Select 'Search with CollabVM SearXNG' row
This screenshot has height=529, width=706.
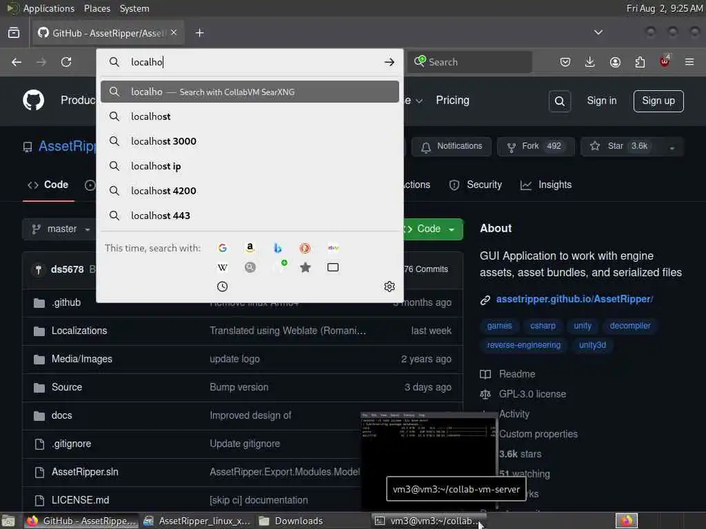[250, 92]
